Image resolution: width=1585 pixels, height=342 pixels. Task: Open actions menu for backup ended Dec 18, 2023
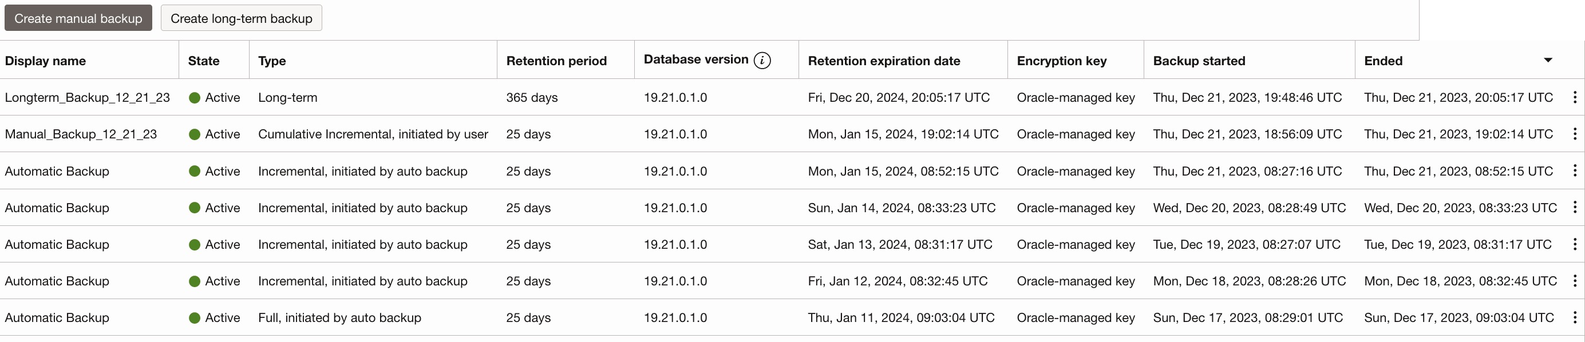(1575, 281)
